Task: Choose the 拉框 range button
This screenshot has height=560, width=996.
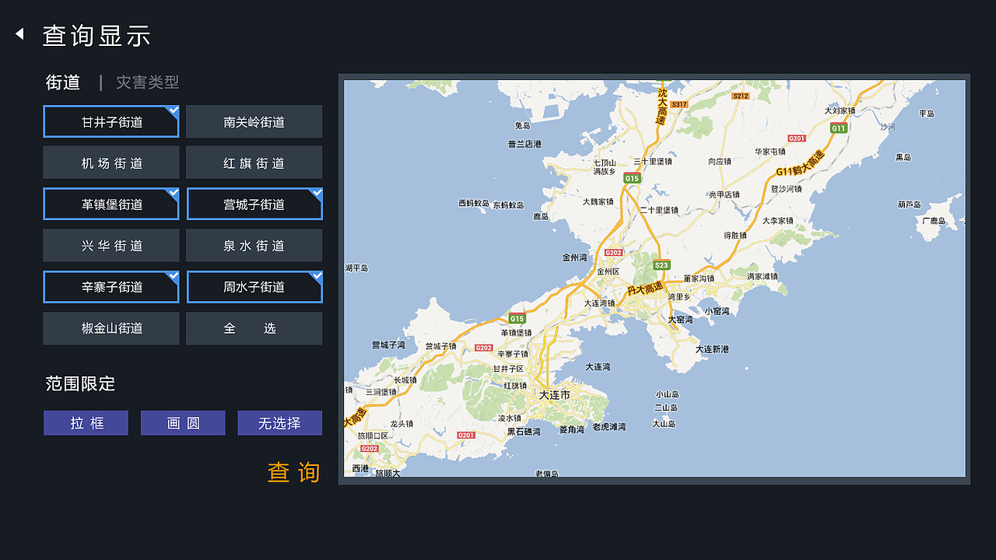Action: (x=86, y=423)
